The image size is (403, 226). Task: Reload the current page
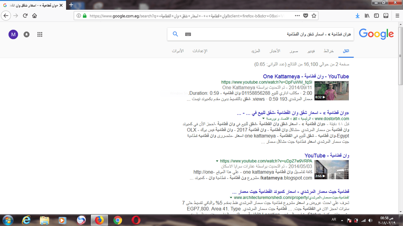[x=25, y=16]
